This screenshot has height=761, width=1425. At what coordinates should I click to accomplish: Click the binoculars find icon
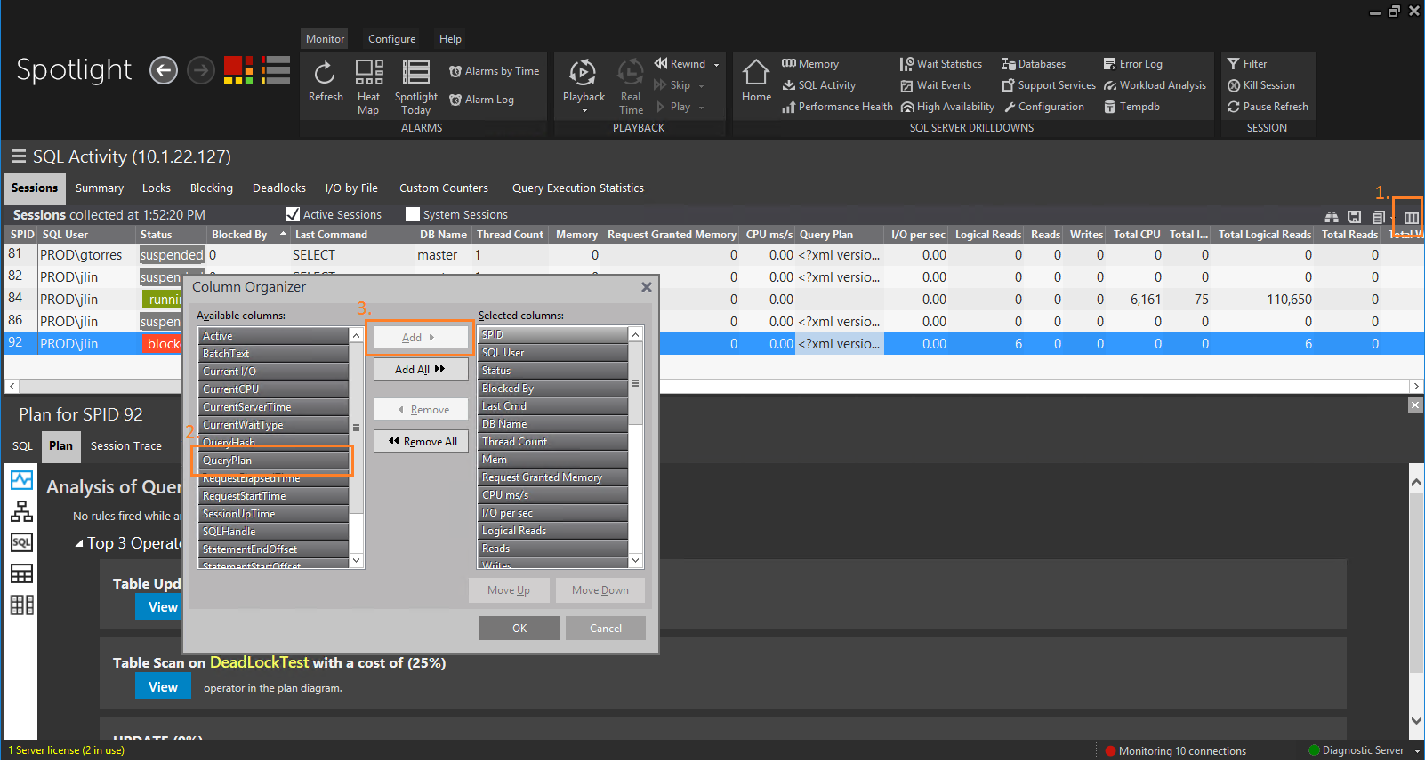tap(1332, 217)
